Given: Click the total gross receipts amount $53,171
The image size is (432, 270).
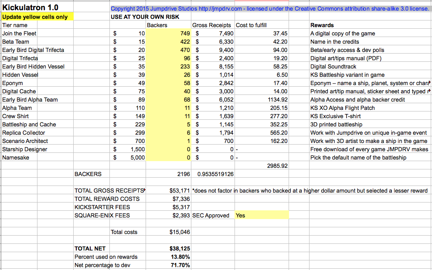Looking at the screenshot, I should (x=180, y=190).
